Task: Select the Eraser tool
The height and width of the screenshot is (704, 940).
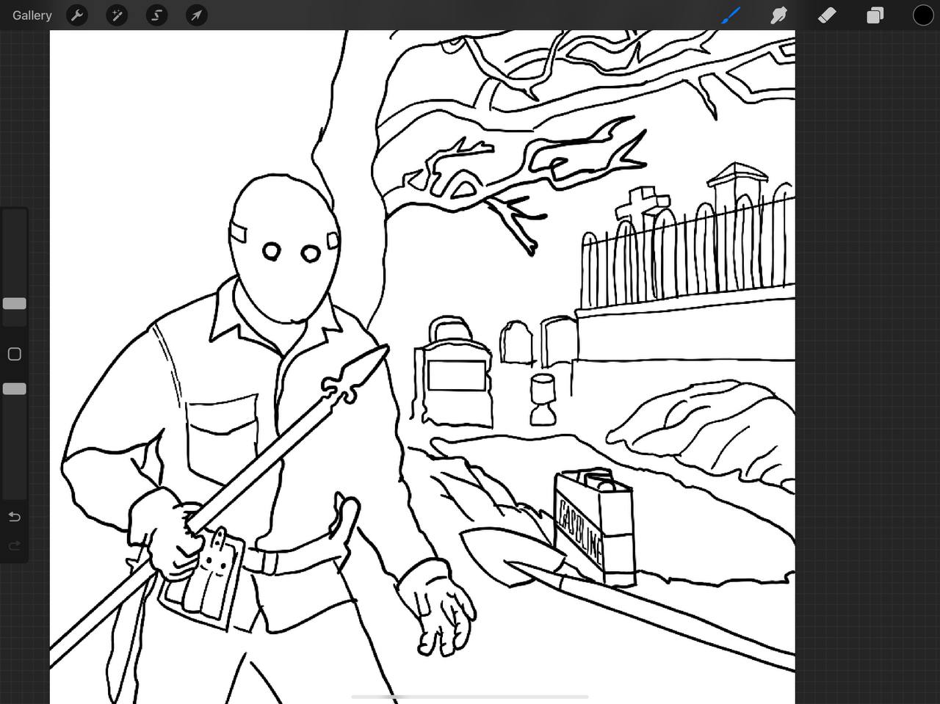Action: point(827,15)
